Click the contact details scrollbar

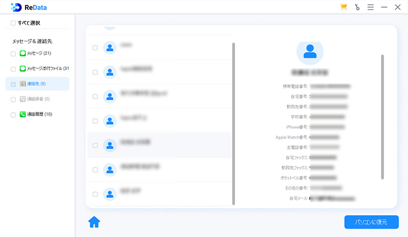382,117
